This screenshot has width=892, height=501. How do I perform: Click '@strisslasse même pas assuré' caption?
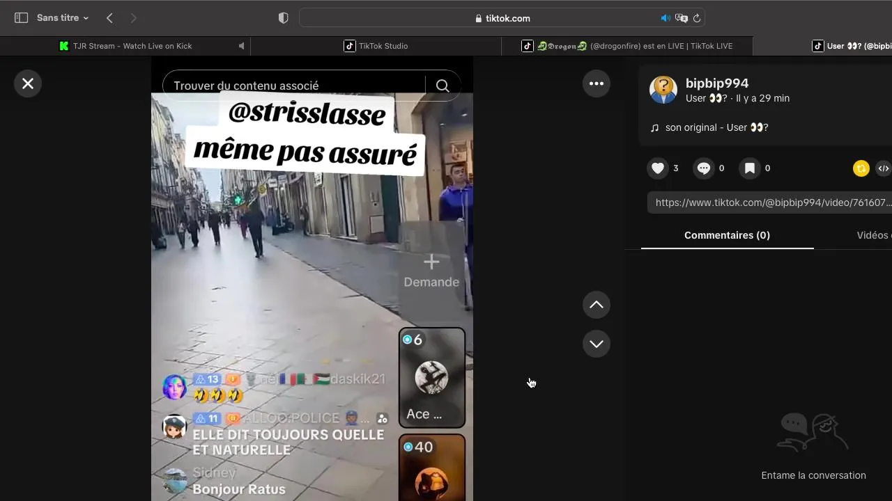[306, 134]
